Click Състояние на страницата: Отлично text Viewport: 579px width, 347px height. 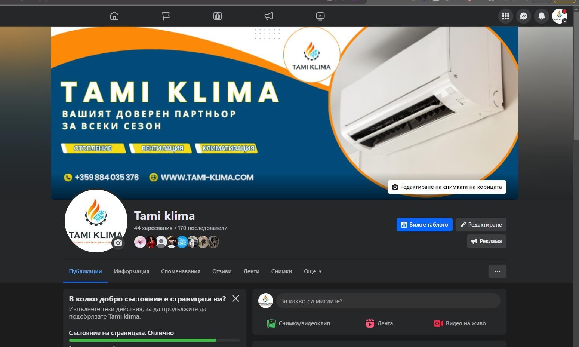coord(121,333)
